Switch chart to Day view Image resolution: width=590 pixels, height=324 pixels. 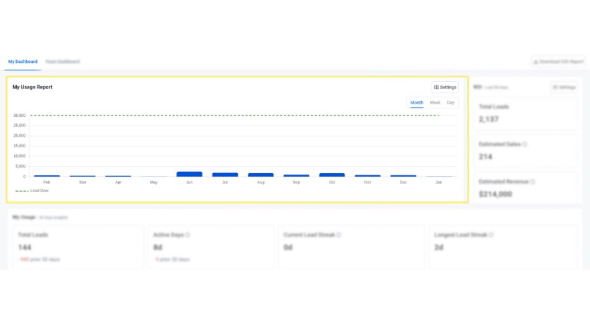pyautogui.click(x=451, y=102)
